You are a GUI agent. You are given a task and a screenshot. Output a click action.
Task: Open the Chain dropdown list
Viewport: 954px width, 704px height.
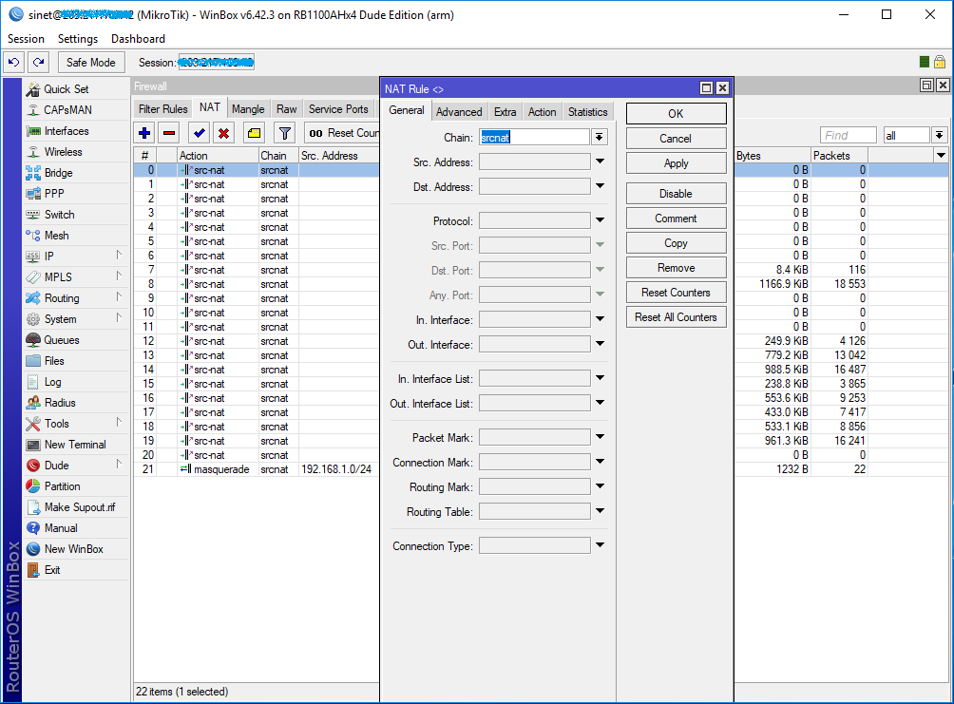pos(600,138)
